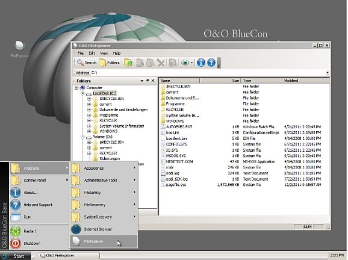Open the FileRecovery submenu folder
The height and width of the screenshot is (260, 348).
coord(104,205)
